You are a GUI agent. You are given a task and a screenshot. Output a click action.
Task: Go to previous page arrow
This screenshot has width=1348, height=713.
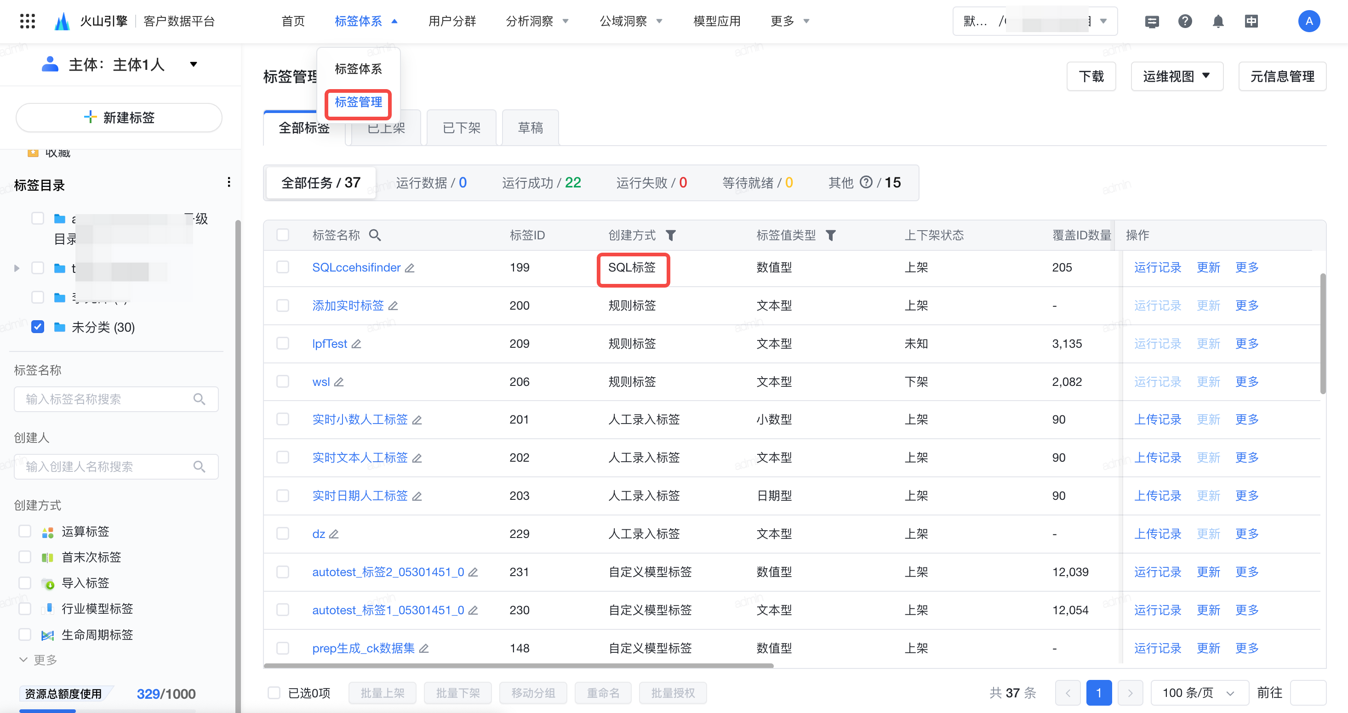coord(1068,693)
